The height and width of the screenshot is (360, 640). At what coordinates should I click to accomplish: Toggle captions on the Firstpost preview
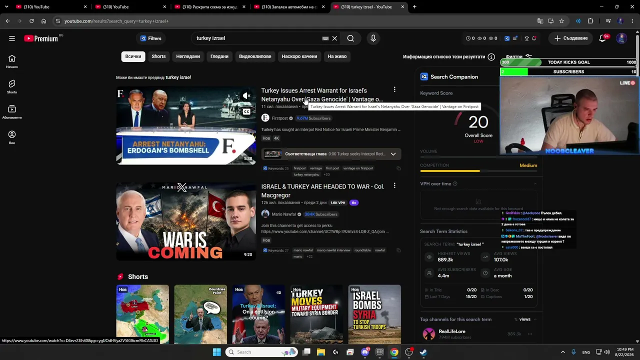pos(246,112)
